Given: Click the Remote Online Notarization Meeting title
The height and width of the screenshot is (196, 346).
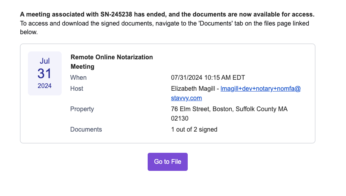Looking at the screenshot, I should click(112, 62).
